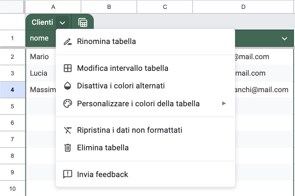Click the feedback speech-bubble icon
Screen dimensions: 295x196
point(68,174)
